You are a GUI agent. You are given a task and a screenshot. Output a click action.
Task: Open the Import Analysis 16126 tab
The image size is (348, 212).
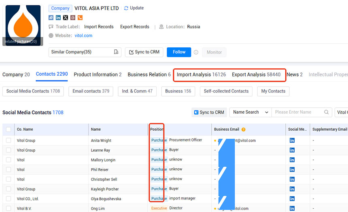click(201, 74)
